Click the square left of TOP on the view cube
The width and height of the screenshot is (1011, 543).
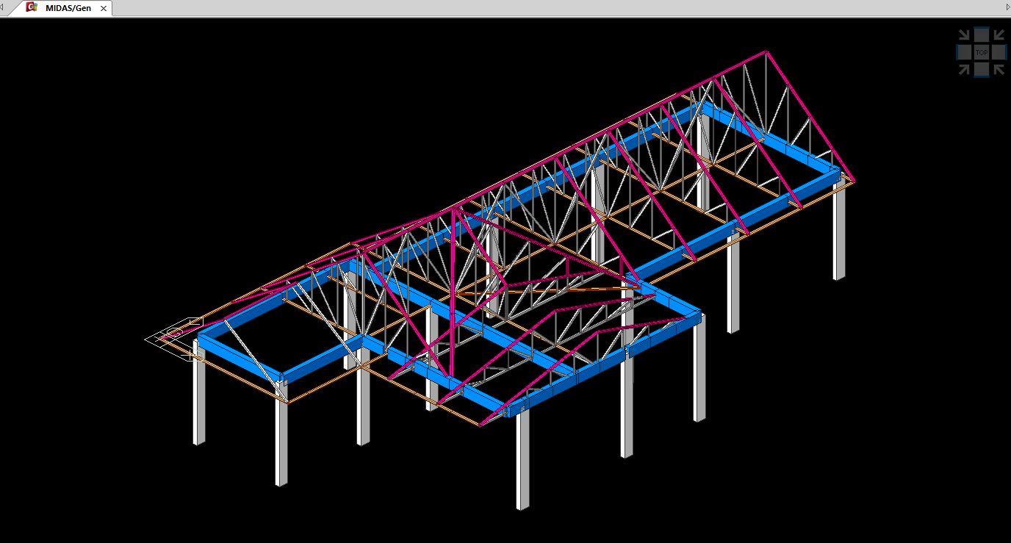coord(964,52)
